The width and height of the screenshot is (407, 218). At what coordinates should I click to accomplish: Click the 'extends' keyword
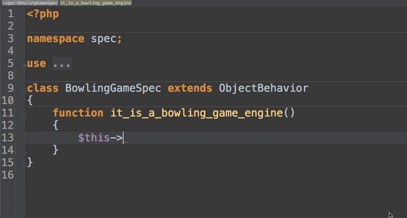pyautogui.click(x=190, y=88)
